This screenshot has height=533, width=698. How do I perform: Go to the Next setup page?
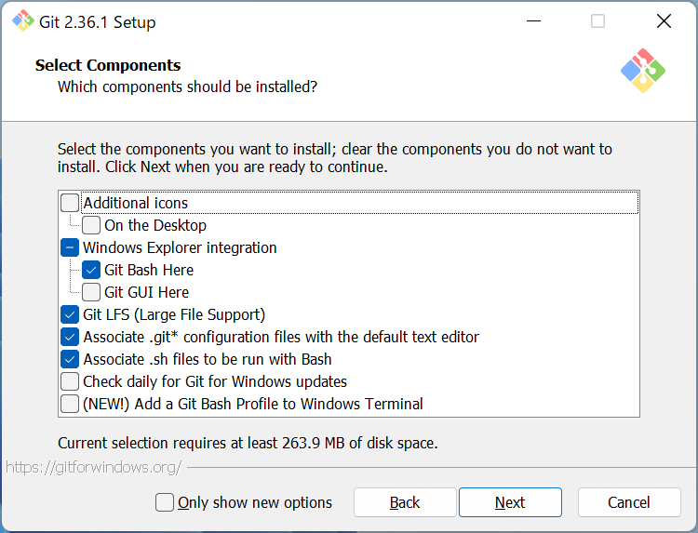pos(510,502)
